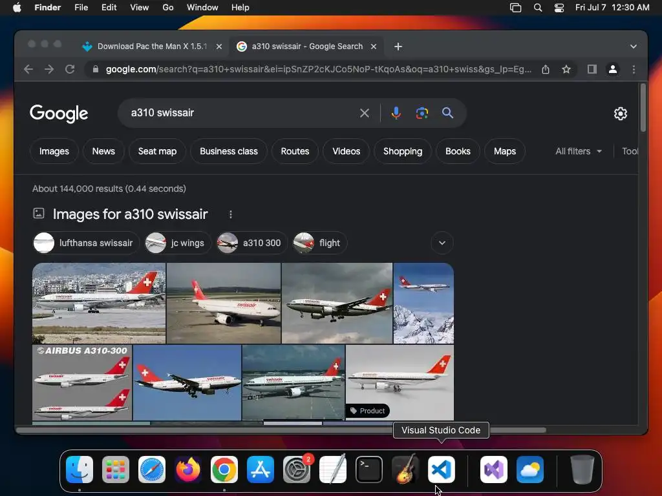The image size is (662, 496).
Task: Expand image suggestion chips chevron
Action: [x=442, y=243]
